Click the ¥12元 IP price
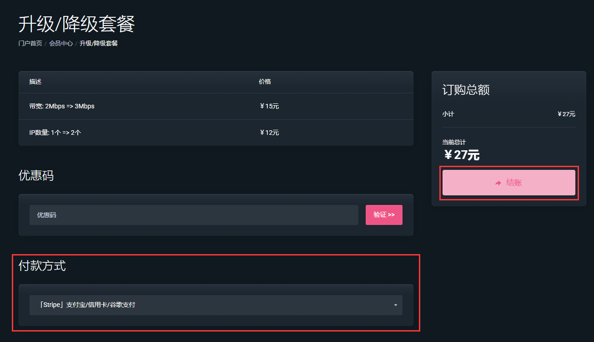Viewport: 594px width, 342px height. [x=269, y=133]
